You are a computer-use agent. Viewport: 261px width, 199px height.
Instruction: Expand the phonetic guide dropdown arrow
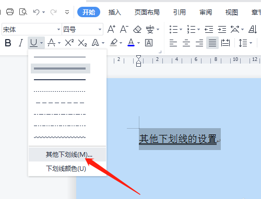pos(158,29)
